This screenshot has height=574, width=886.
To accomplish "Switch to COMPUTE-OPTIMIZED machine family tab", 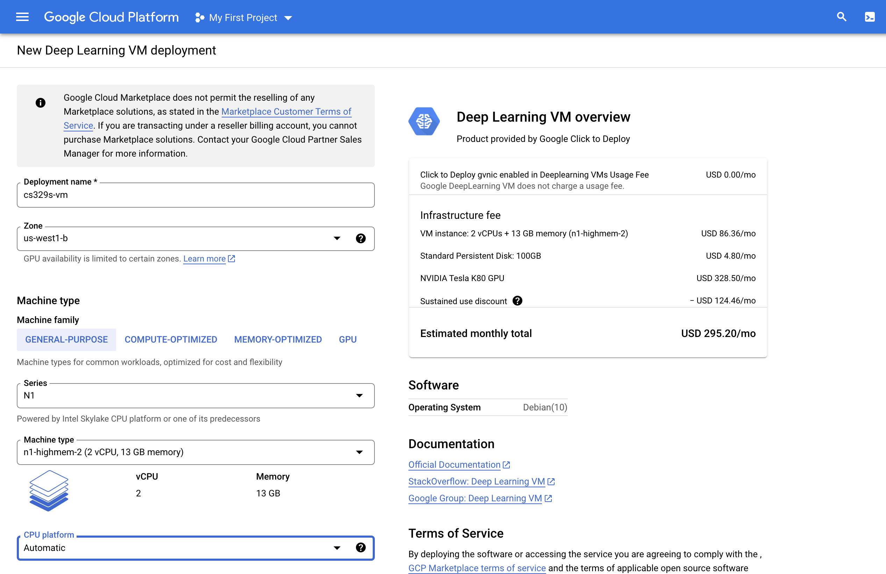I will pos(171,339).
